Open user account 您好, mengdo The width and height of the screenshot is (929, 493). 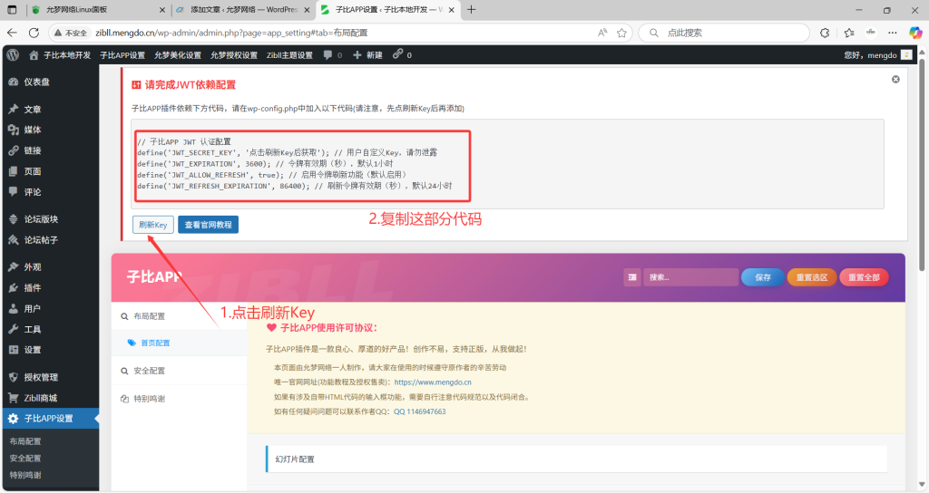pyautogui.click(x=877, y=55)
